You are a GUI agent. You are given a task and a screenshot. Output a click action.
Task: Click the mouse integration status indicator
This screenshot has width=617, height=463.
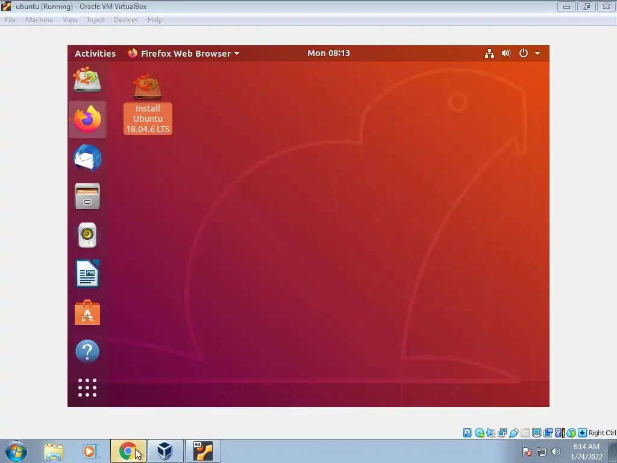pyautogui.click(x=571, y=433)
